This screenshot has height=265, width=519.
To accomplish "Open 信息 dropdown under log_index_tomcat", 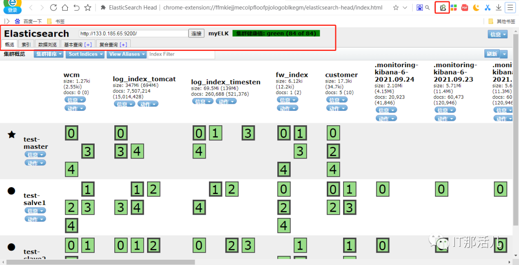I will 125,104.
